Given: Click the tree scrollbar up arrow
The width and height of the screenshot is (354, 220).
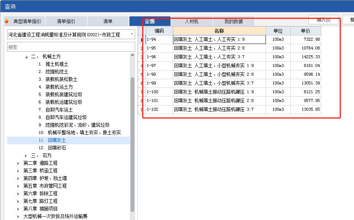Looking at the screenshot, I should pyautogui.click(x=132, y=55).
